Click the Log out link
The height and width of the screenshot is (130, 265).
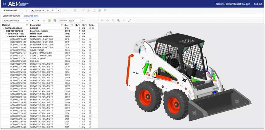258,4
